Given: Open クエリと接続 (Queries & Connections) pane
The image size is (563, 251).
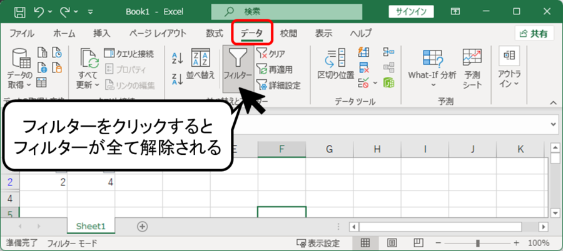Looking at the screenshot, I should pyautogui.click(x=129, y=54).
